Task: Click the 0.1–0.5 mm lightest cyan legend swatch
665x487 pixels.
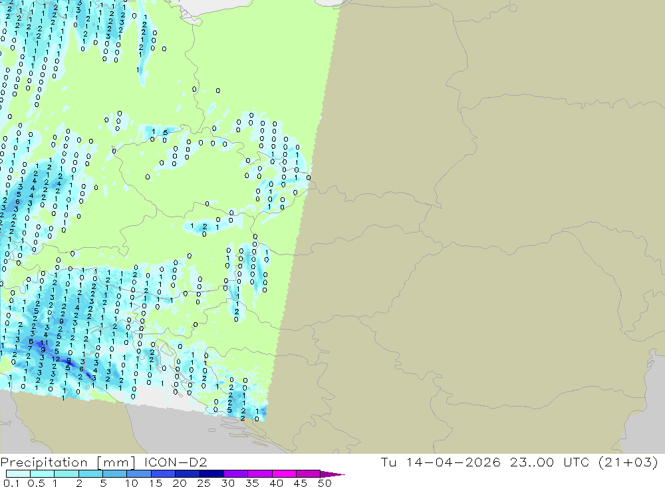Action: (x=18, y=474)
